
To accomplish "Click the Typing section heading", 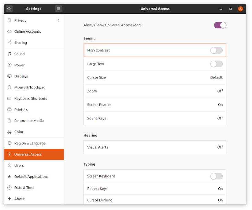I will [89, 164].
